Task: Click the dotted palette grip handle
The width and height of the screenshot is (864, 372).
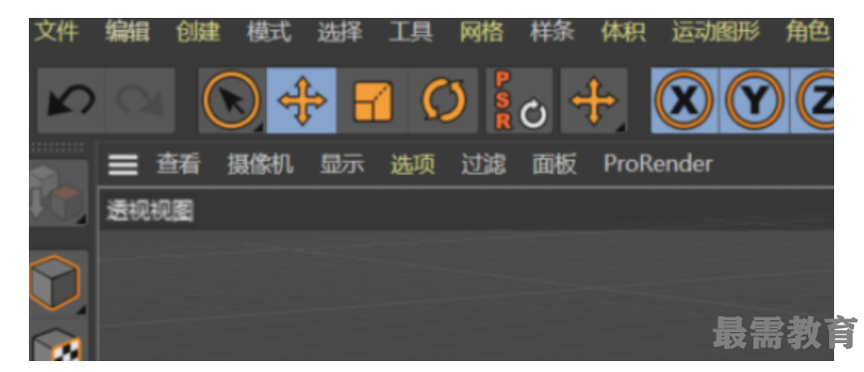Action: point(58,147)
